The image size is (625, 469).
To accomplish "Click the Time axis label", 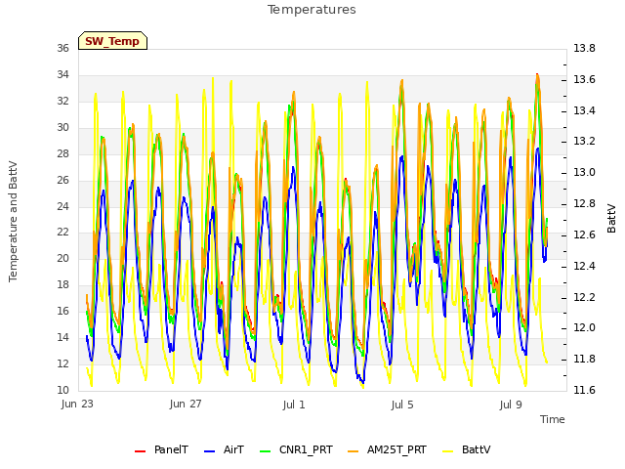I will click(x=553, y=419).
